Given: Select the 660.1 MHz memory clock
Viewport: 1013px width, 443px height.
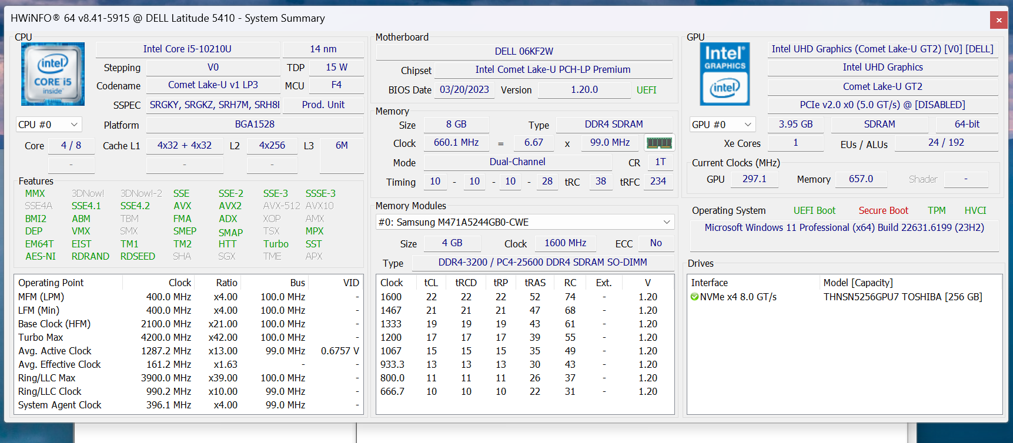Looking at the screenshot, I should (x=456, y=143).
